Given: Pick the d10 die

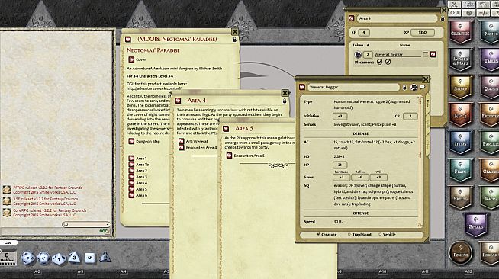Looking at the screenshot, I should click(59, 258).
